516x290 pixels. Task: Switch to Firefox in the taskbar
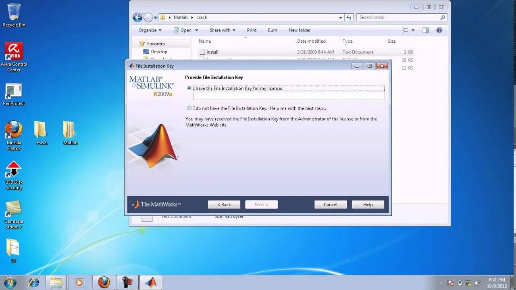[104, 282]
